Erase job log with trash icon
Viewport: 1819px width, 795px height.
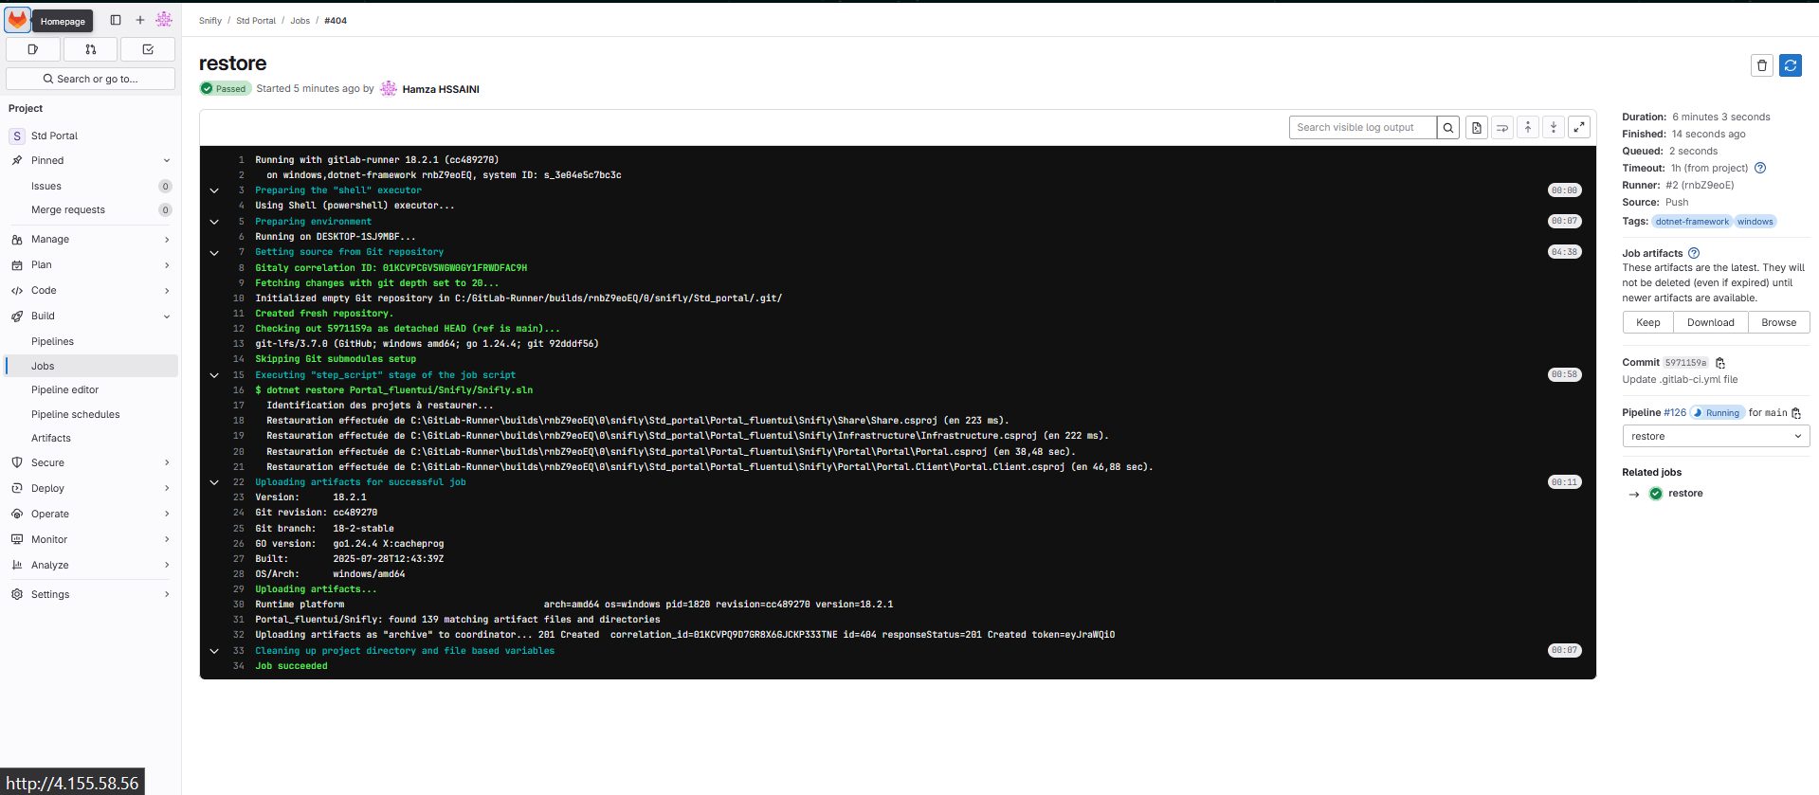(x=1762, y=65)
